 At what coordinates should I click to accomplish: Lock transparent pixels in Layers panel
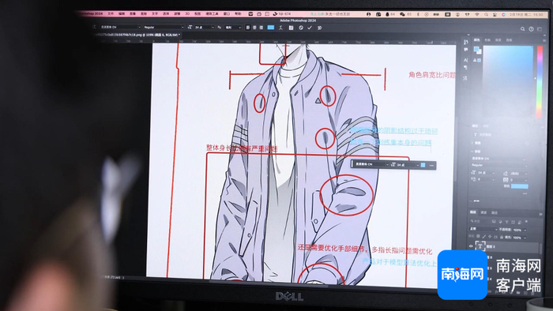478,237
